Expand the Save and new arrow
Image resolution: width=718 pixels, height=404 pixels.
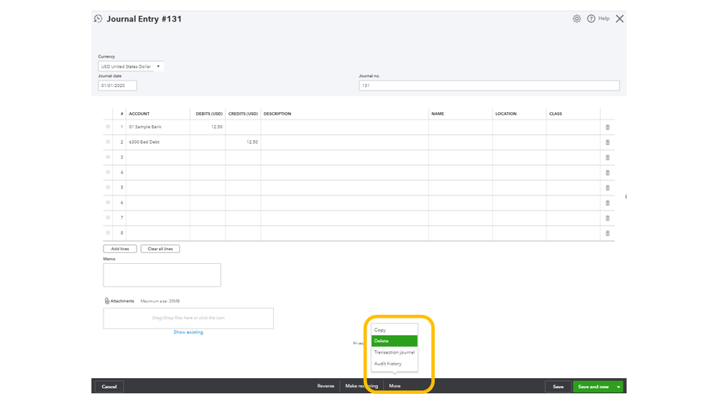point(618,387)
